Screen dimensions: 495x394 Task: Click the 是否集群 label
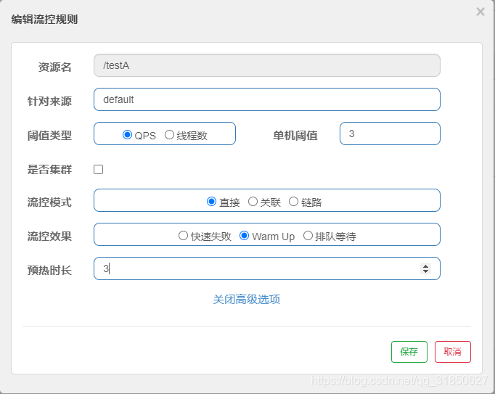(49, 170)
